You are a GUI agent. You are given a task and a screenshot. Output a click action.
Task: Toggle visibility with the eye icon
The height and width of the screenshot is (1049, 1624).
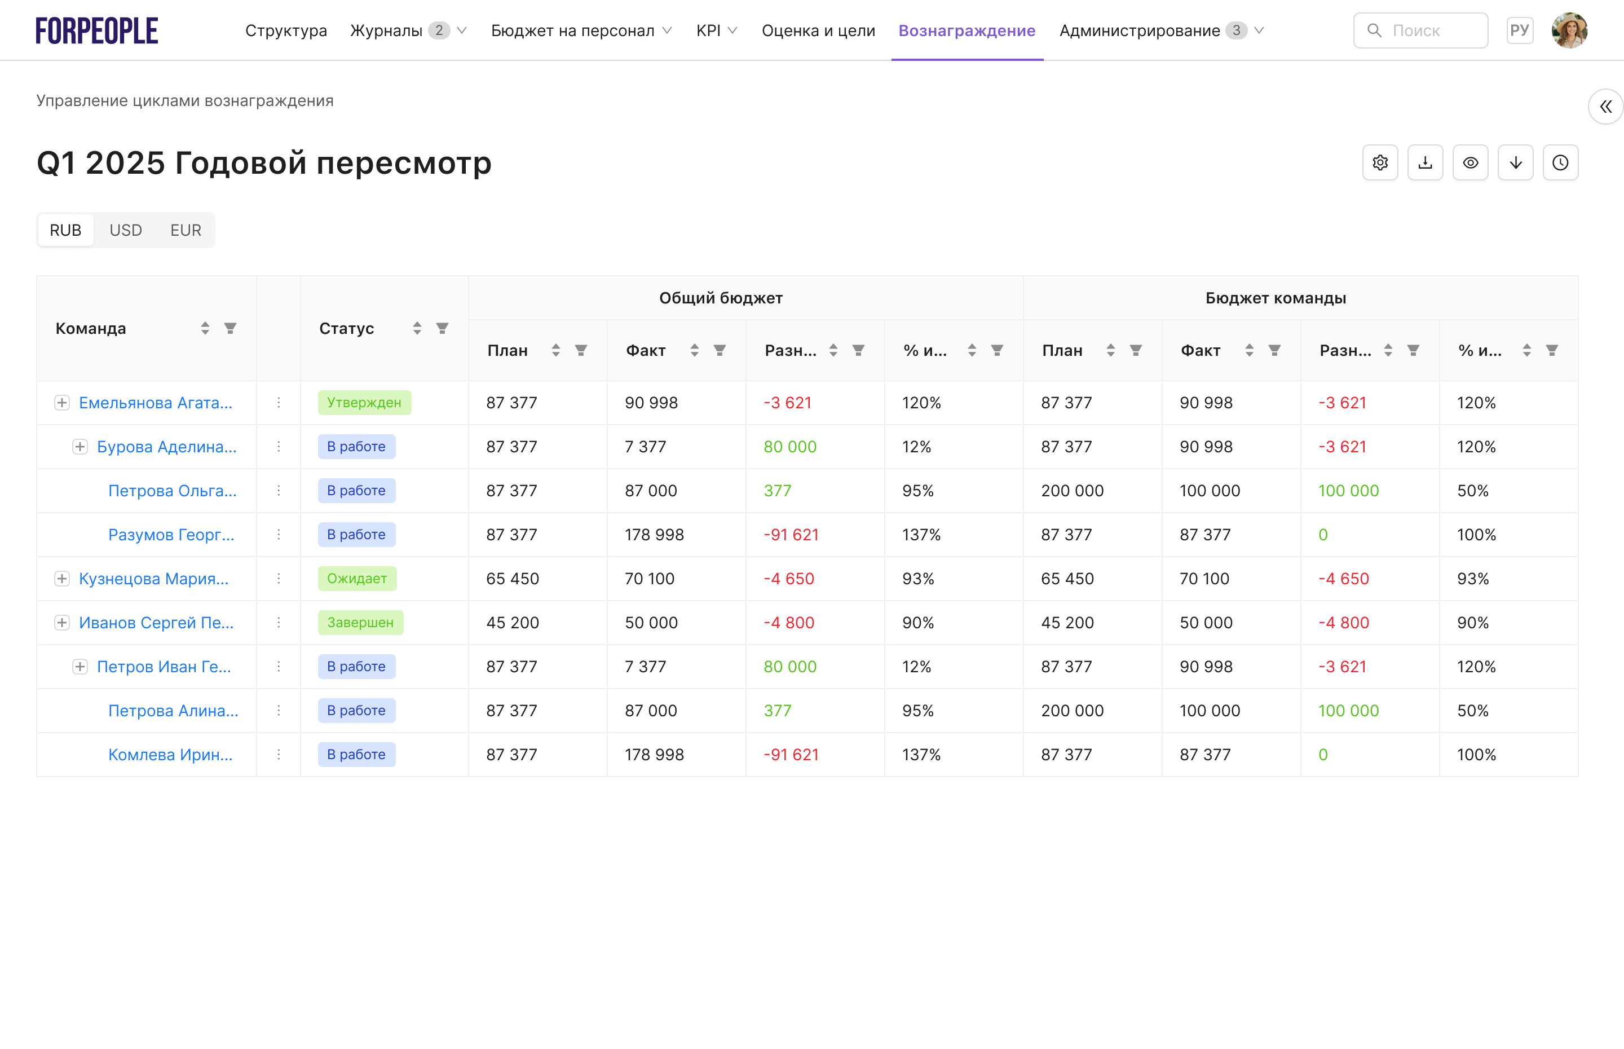tap(1470, 163)
